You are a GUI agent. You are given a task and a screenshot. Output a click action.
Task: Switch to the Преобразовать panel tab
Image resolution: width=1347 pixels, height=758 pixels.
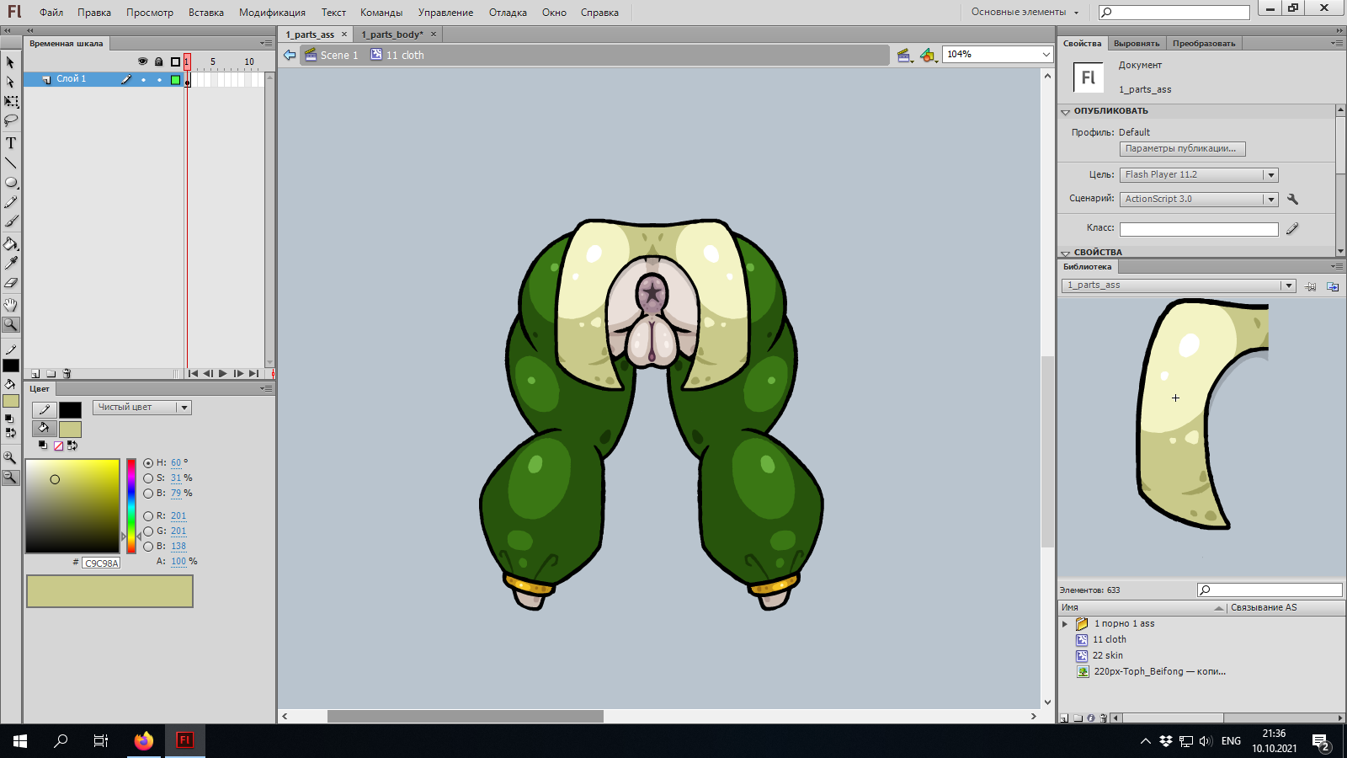(1204, 43)
